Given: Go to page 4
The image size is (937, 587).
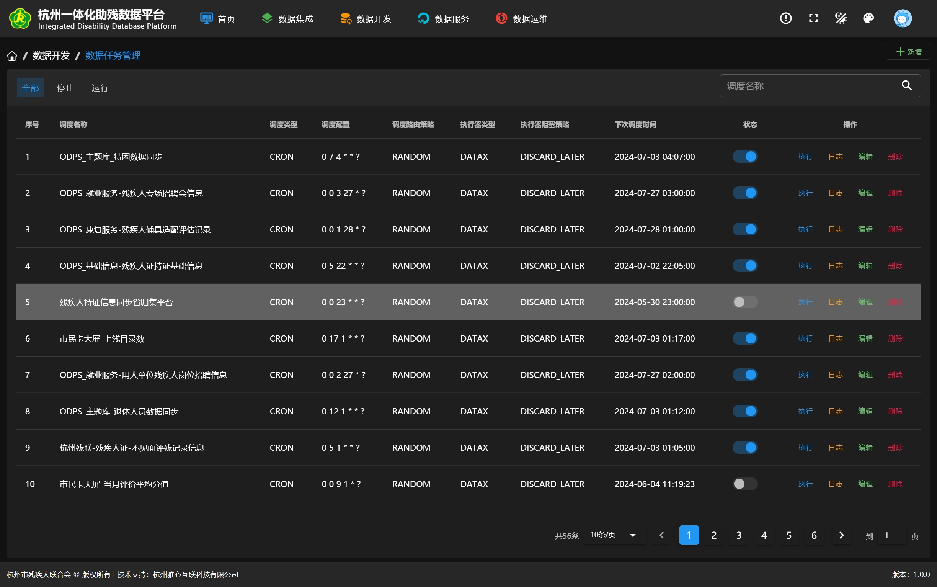Looking at the screenshot, I should tap(764, 535).
